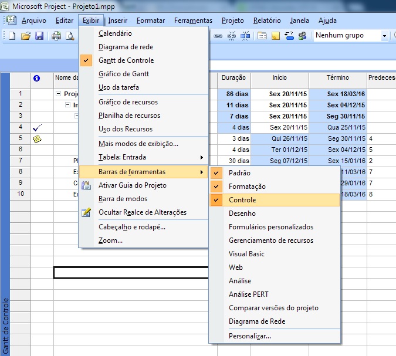Enable the Visual Basic toolbar
Image resolution: width=396 pixels, height=356 pixels.
(x=275, y=254)
